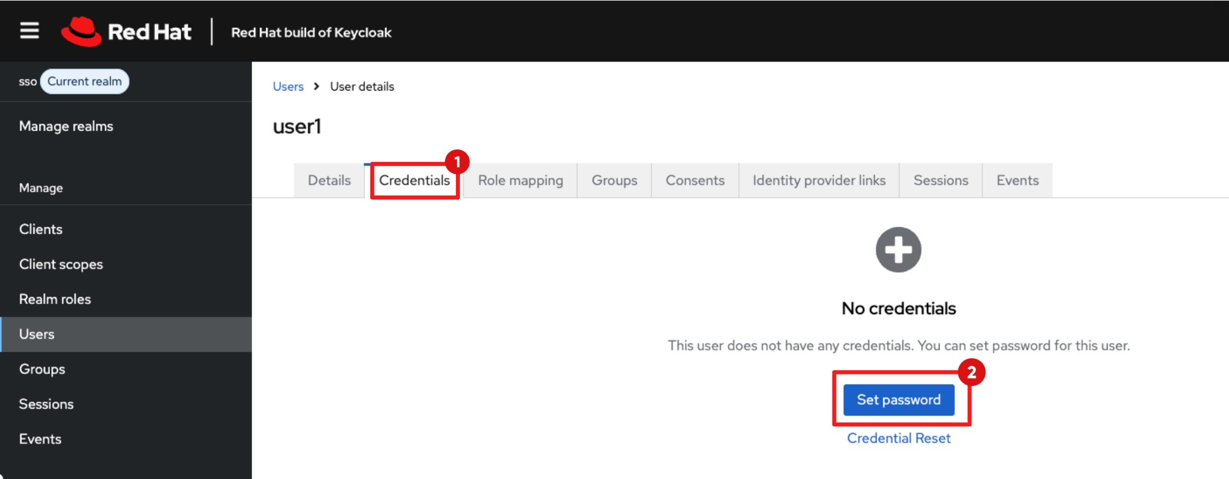Screen dimensions: 1229x479
Task: Select Groups in the left navigation
Action: (42, 368)
